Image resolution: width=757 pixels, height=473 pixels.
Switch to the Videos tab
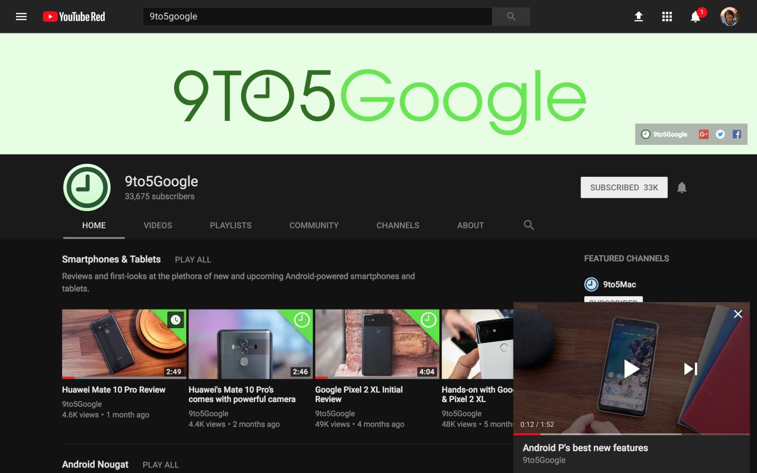pos(158,225)
